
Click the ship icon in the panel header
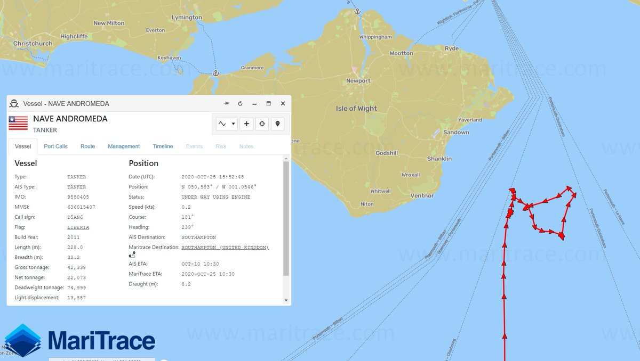coord(13,103)
